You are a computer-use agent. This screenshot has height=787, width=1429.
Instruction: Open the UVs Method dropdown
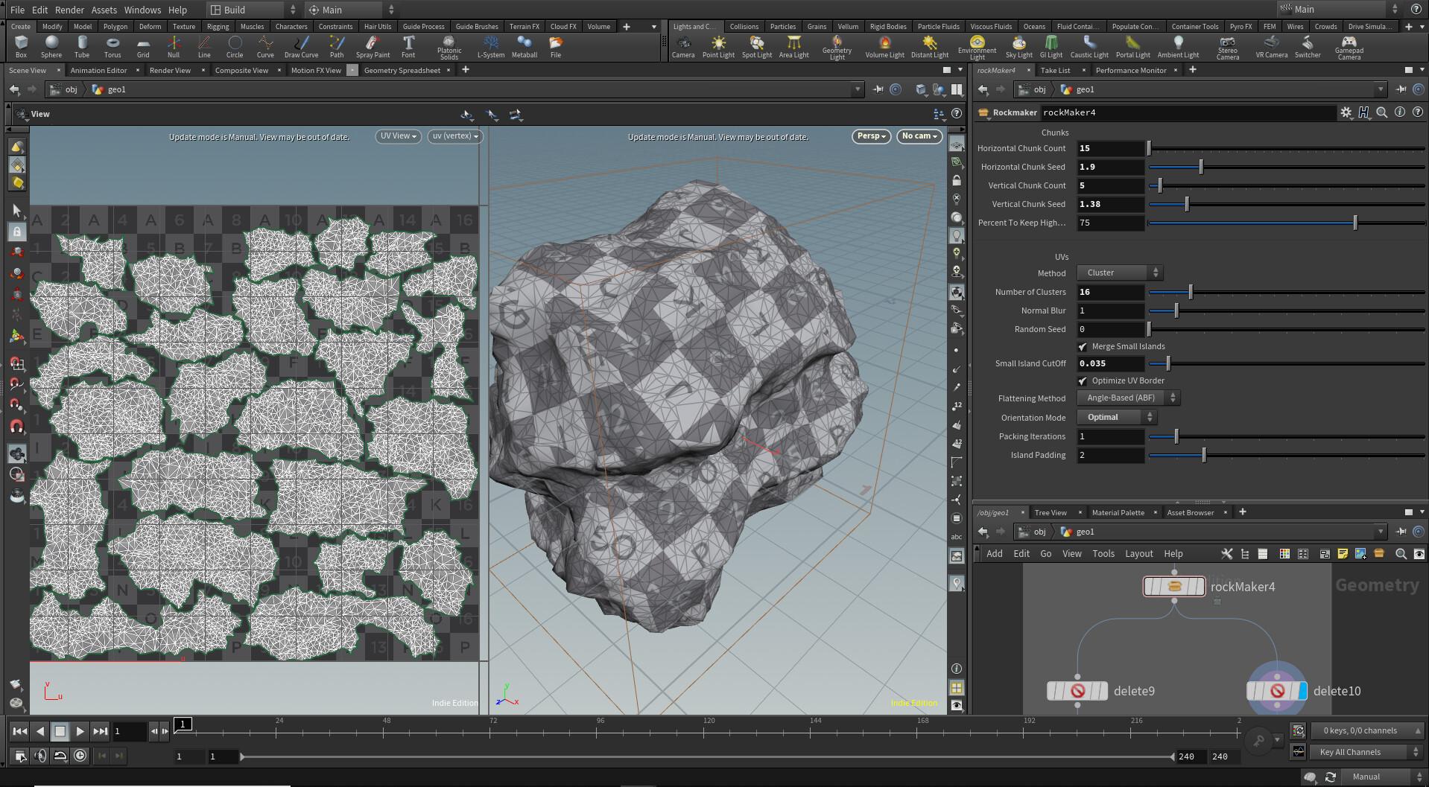1120,273
